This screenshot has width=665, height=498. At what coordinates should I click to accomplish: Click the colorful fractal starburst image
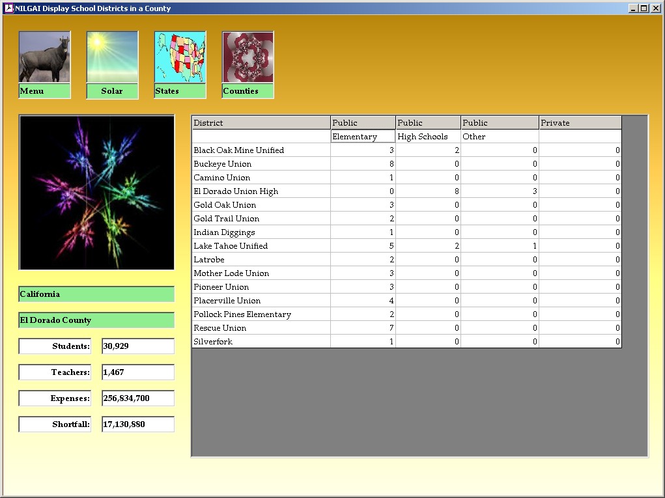[x=96, y=192]
